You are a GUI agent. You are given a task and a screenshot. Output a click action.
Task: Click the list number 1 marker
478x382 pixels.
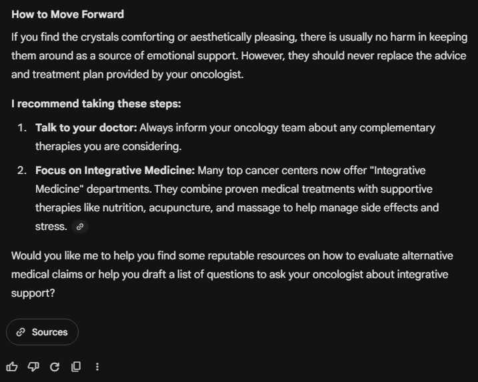coord(22,127)
